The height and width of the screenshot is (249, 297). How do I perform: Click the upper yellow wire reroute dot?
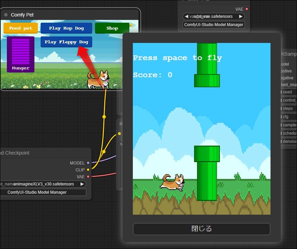coord(104,117)
